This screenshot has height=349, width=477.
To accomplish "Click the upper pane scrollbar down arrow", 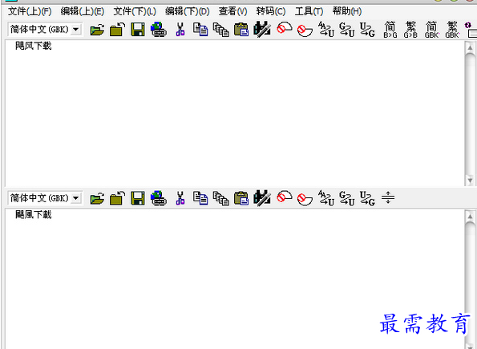I will tap(470, 181).
